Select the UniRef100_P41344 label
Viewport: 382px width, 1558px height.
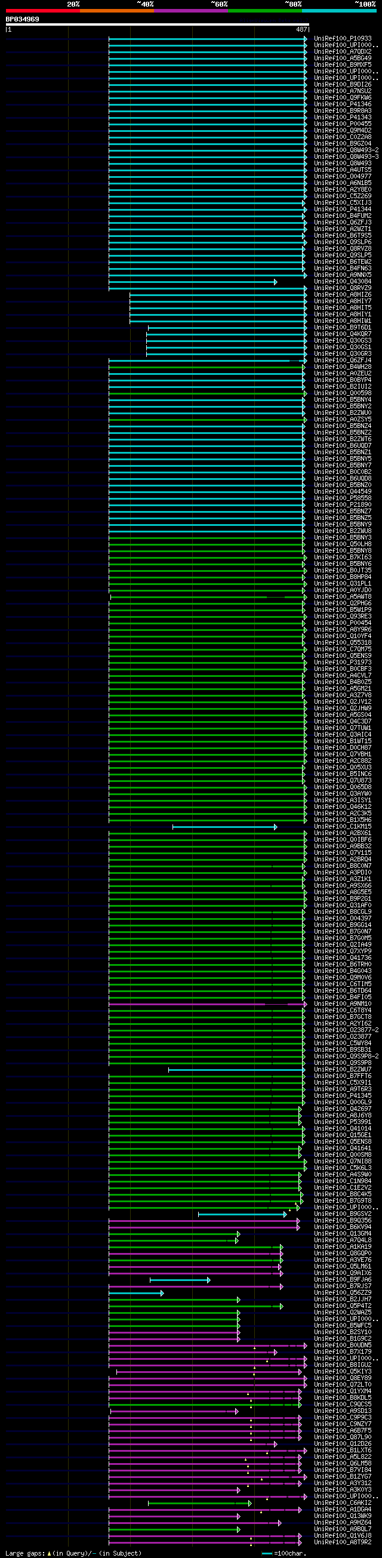pos(342,210)
